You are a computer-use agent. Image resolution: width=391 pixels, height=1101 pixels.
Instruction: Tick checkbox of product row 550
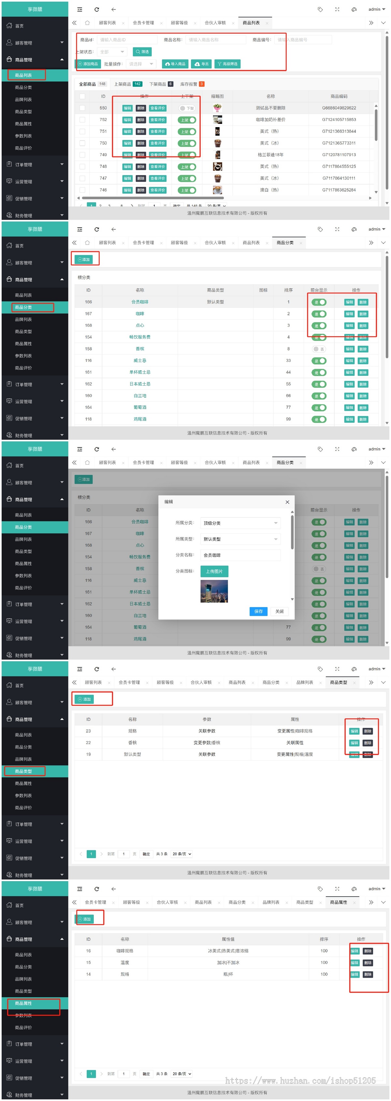[82, 108]
